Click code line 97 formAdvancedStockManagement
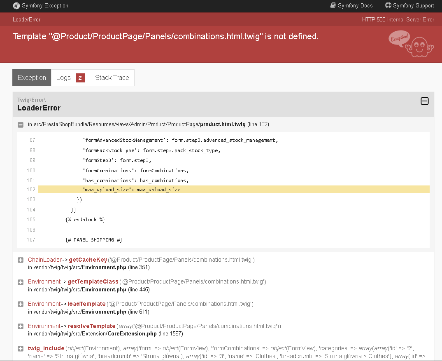Screen dimensions: 442x361 coord(180,140)
